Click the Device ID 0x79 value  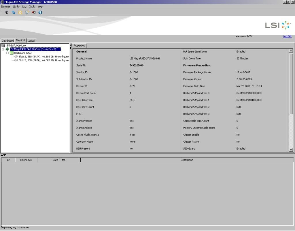click(x=132, y=86)
